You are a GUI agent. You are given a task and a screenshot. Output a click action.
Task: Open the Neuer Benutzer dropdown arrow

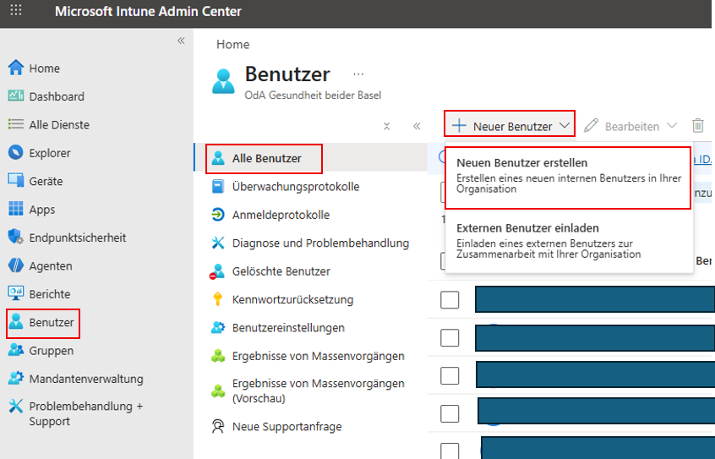[565, 125]
